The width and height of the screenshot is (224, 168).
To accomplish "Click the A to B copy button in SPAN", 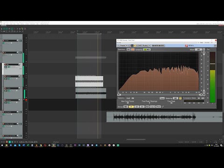I will coord(140,46).
